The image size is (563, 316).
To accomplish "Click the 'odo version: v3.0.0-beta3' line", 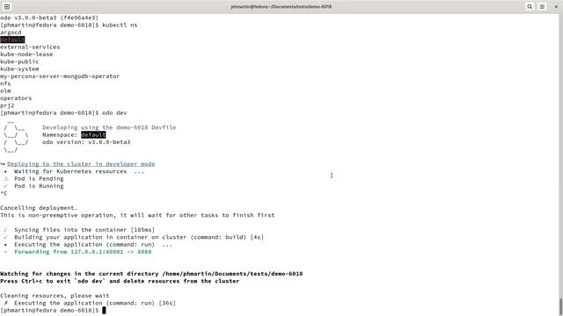I will (86, 142).
